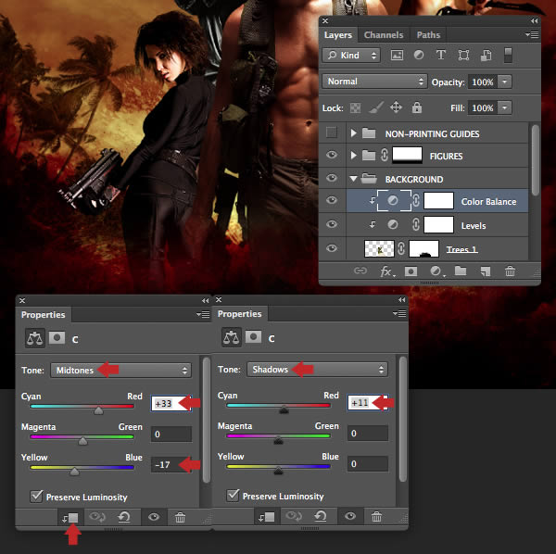The width and height of the screenshot is (556, 554).
Task: Click Yellow-Blue slider handle in Midtones panel
Action: click(x=74, y=472)
